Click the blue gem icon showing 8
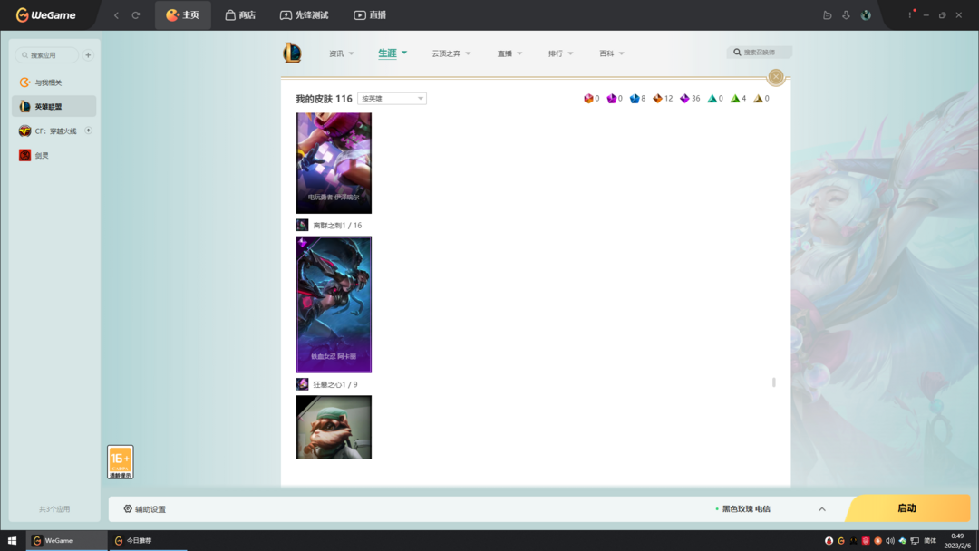 pyautogui.click(x=635, y=99)
